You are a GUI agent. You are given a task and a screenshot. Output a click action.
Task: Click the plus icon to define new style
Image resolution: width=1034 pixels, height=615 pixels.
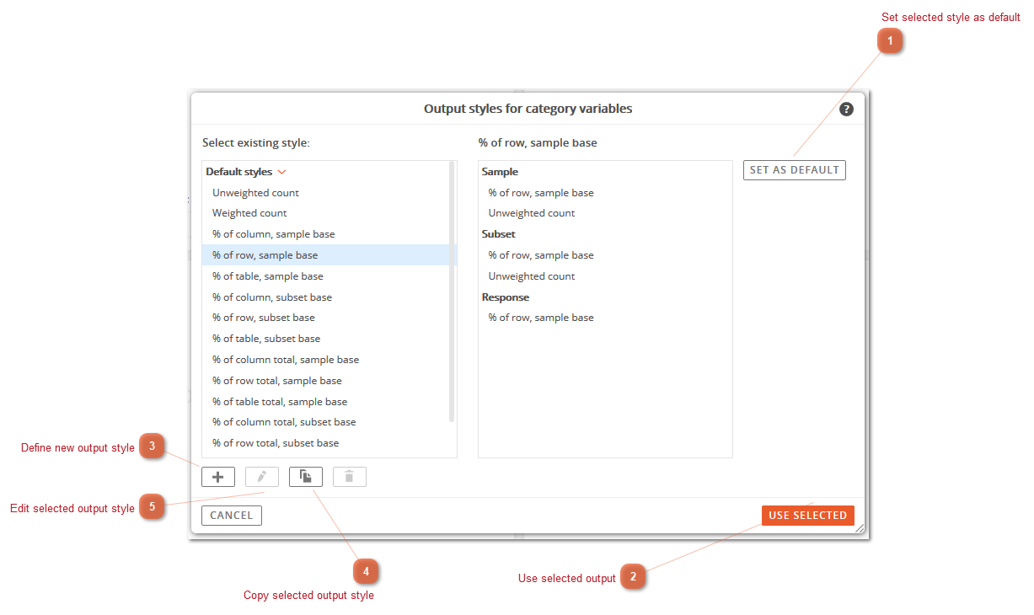(218, 477)
